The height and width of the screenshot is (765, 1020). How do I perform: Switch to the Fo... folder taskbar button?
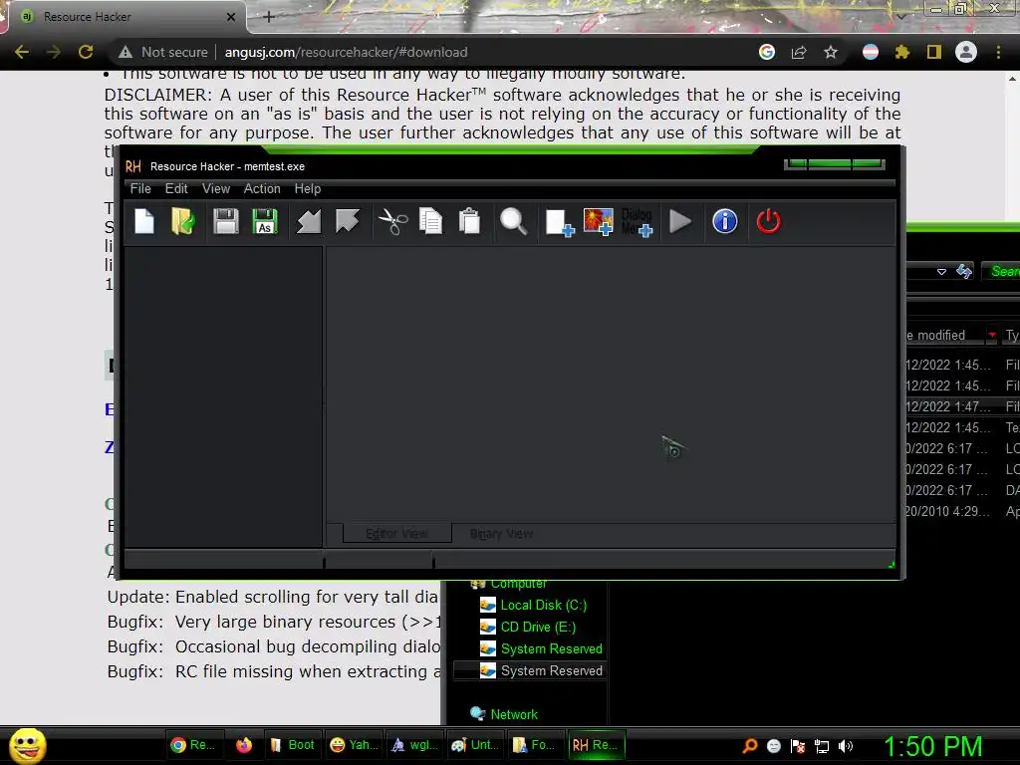pyautogui.click(x=537, y=745)
